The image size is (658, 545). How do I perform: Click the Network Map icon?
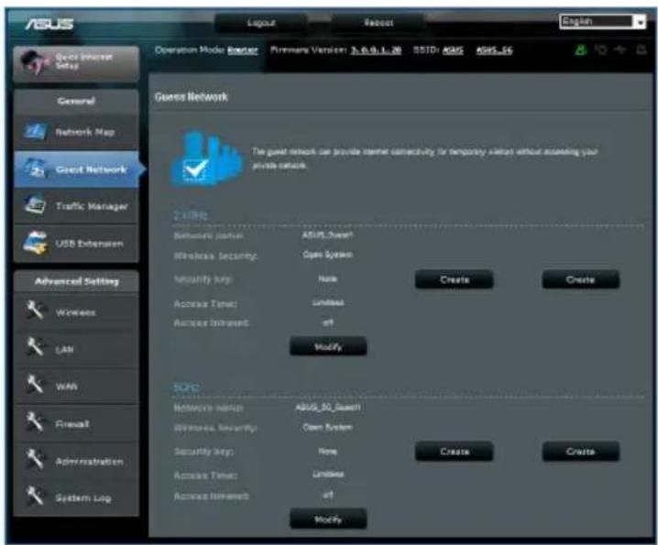coord(35,131)
